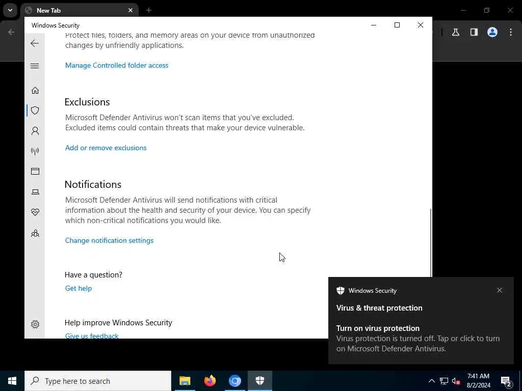522x391 pixels.
Task: Open the Windows Start menu
Action: click(12, 381)
